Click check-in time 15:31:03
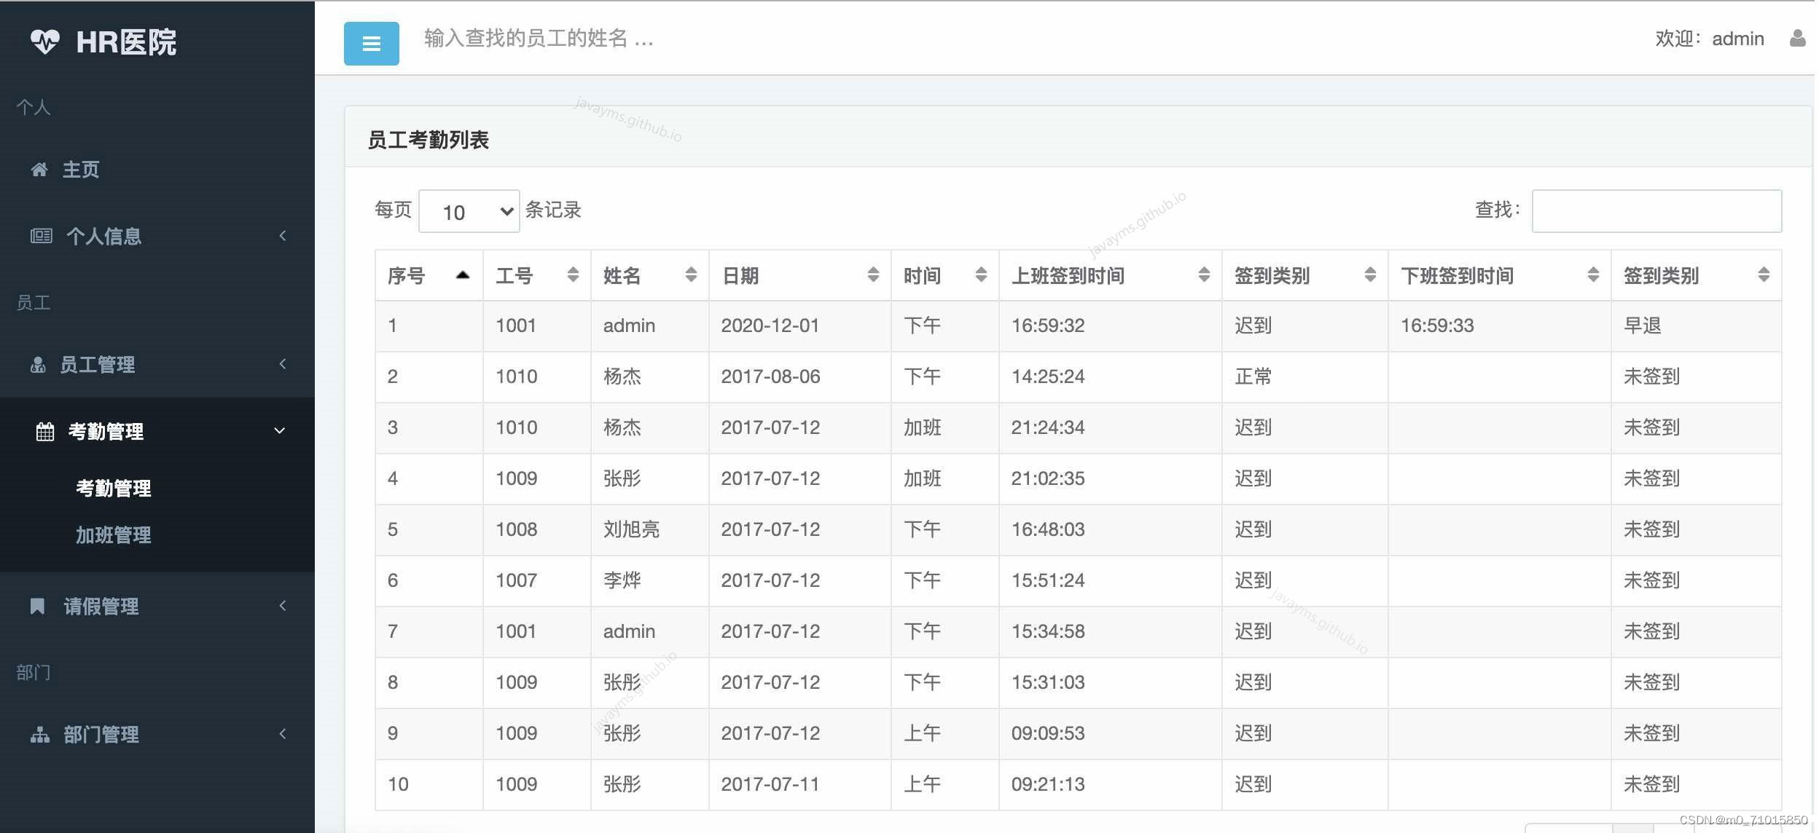 1047,682
